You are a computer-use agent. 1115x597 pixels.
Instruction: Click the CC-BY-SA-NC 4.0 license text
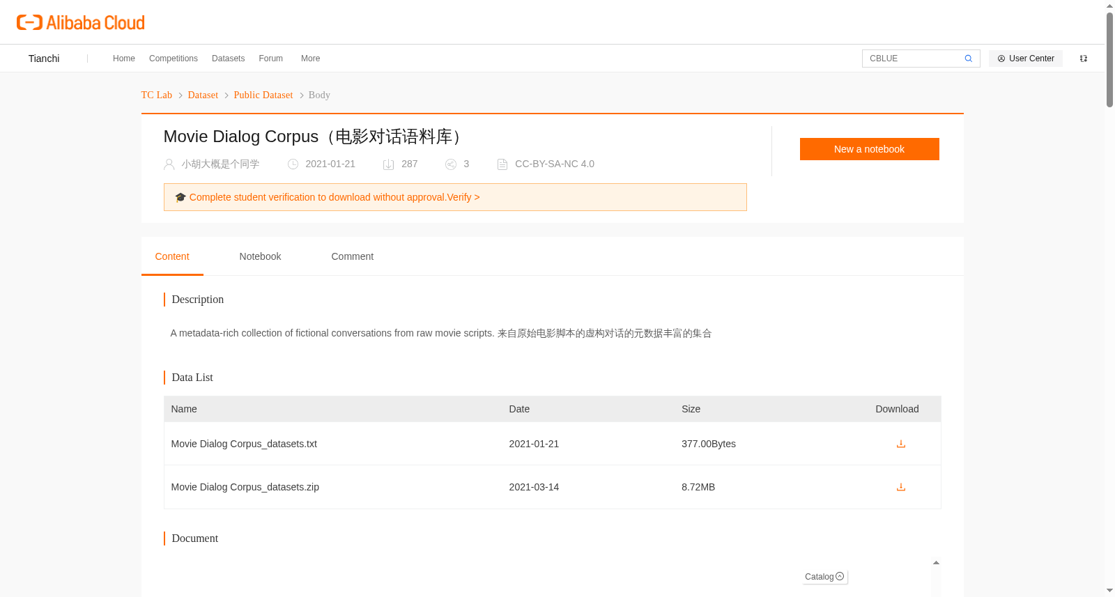click(555, 164)
